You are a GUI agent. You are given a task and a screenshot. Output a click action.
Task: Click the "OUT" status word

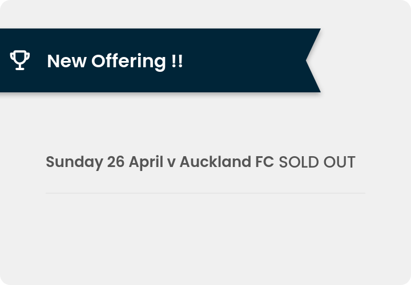point(340,162)
